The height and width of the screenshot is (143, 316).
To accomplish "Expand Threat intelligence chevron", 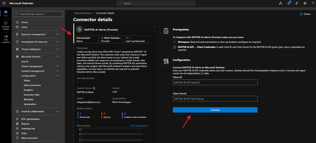I will (58, 49).
